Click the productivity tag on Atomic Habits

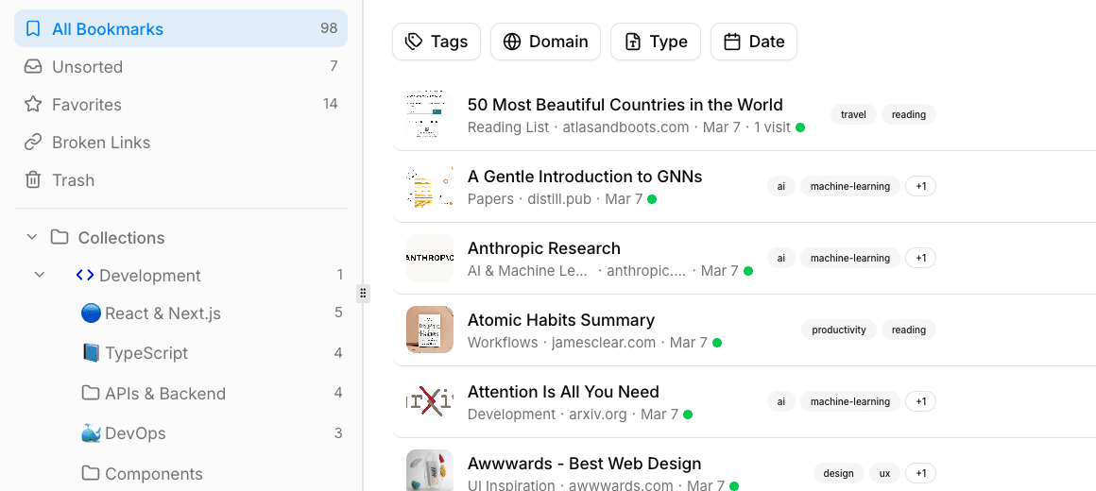click(839, 330)
